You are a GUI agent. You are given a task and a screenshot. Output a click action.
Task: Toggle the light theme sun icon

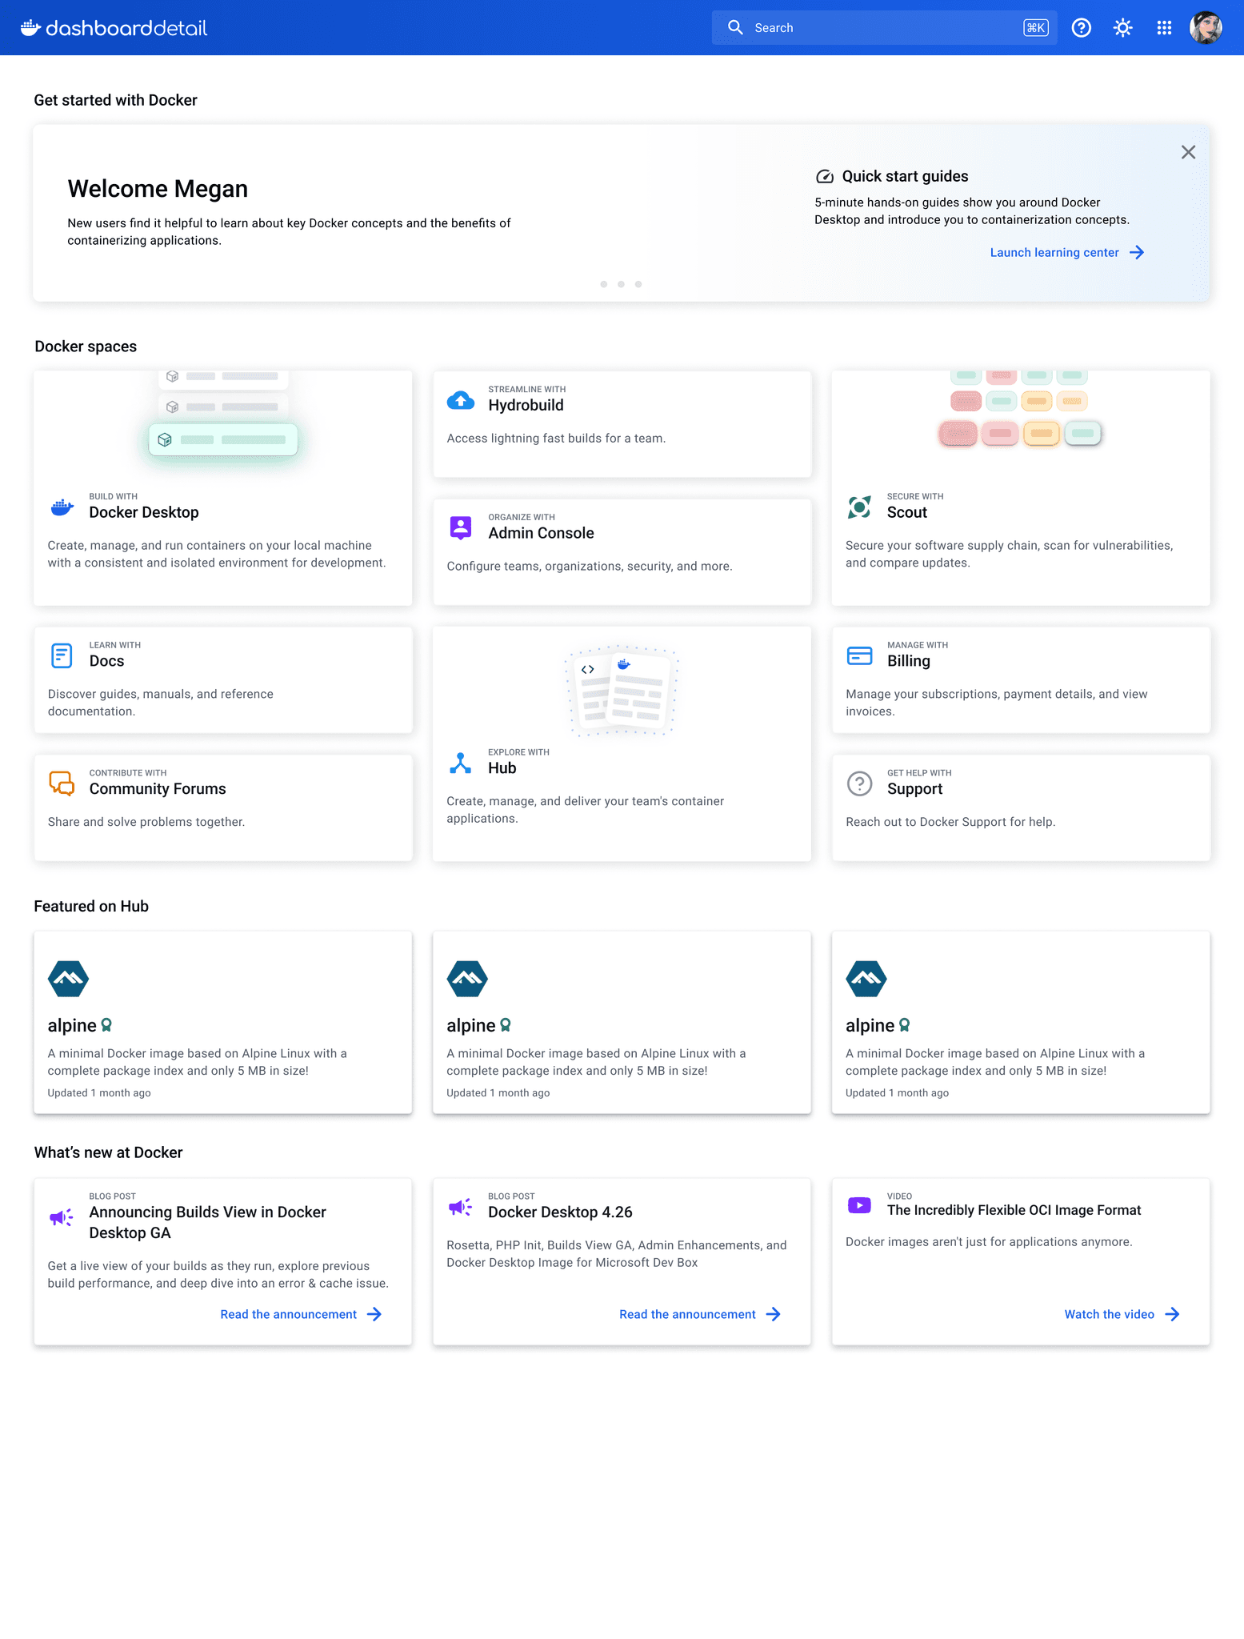1122,28
